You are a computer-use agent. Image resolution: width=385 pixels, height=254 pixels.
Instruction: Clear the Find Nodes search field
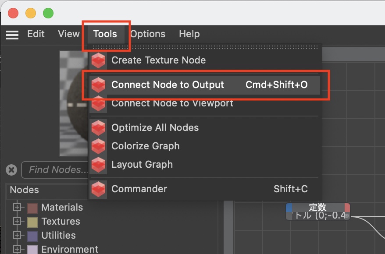pyautogui.click(x=12, y=170)
